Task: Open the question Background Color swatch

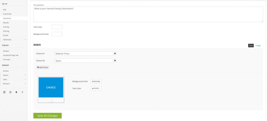Action: coord(57,34)
